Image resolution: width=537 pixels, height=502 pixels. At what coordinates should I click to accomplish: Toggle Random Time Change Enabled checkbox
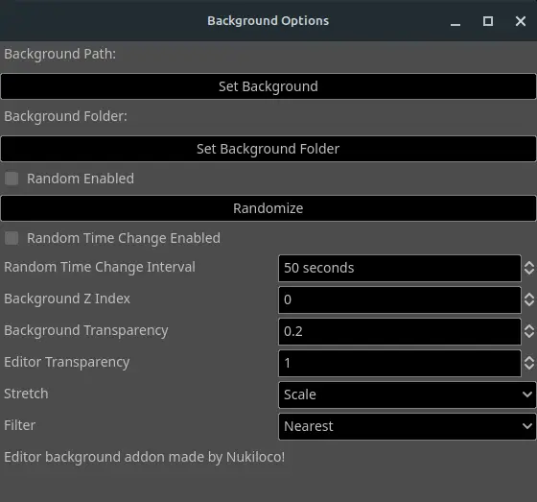click(12, 238)
